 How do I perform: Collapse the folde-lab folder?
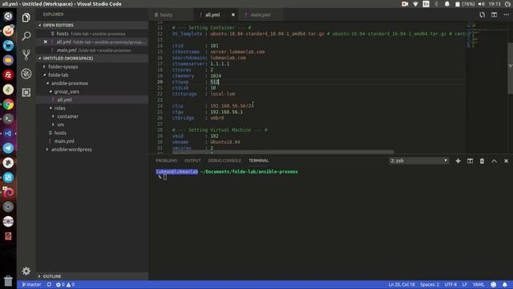point(59,75)
